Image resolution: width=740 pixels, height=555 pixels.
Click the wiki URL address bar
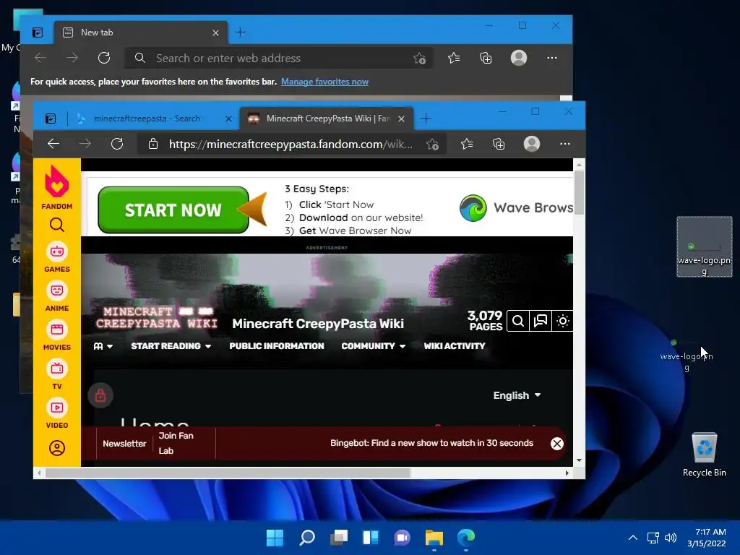(291, 144)
